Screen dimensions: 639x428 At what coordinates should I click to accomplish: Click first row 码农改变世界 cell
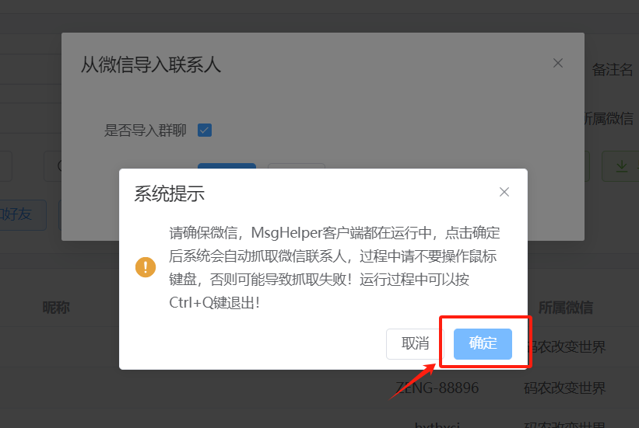[x=567, y=347]
